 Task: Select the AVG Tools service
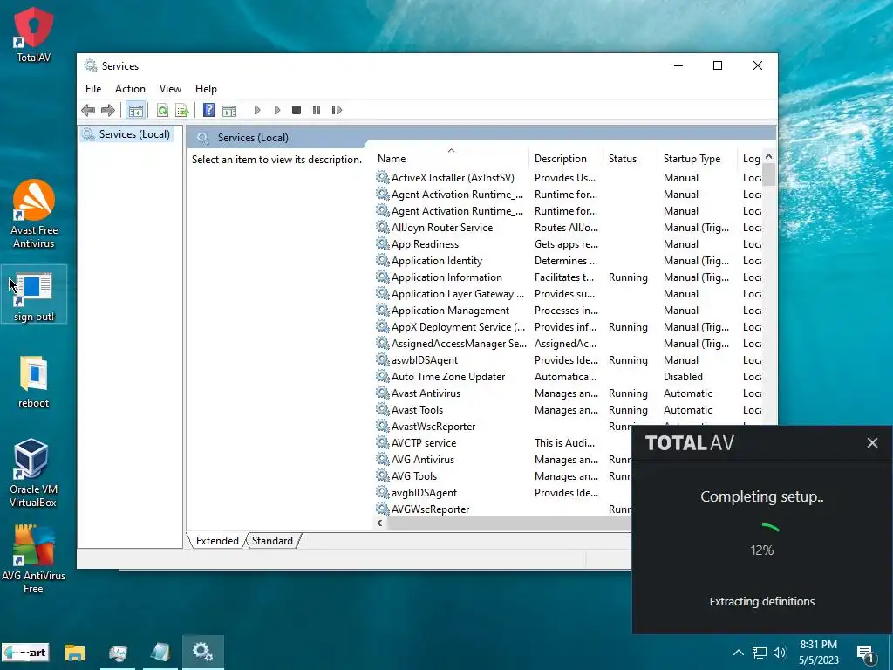[414, 475]
